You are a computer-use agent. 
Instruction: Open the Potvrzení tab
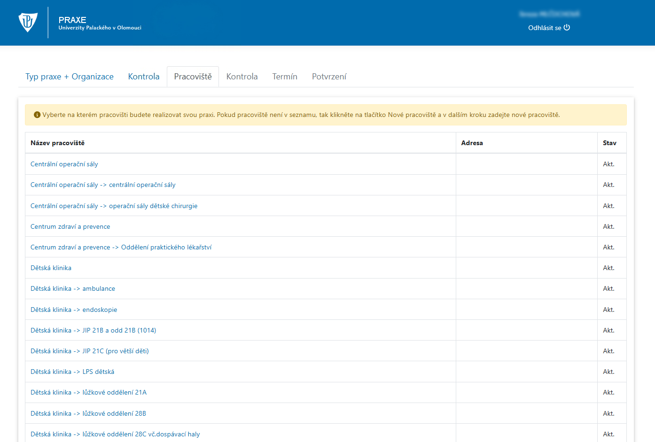pyautogui.click(x=329, y=77)
